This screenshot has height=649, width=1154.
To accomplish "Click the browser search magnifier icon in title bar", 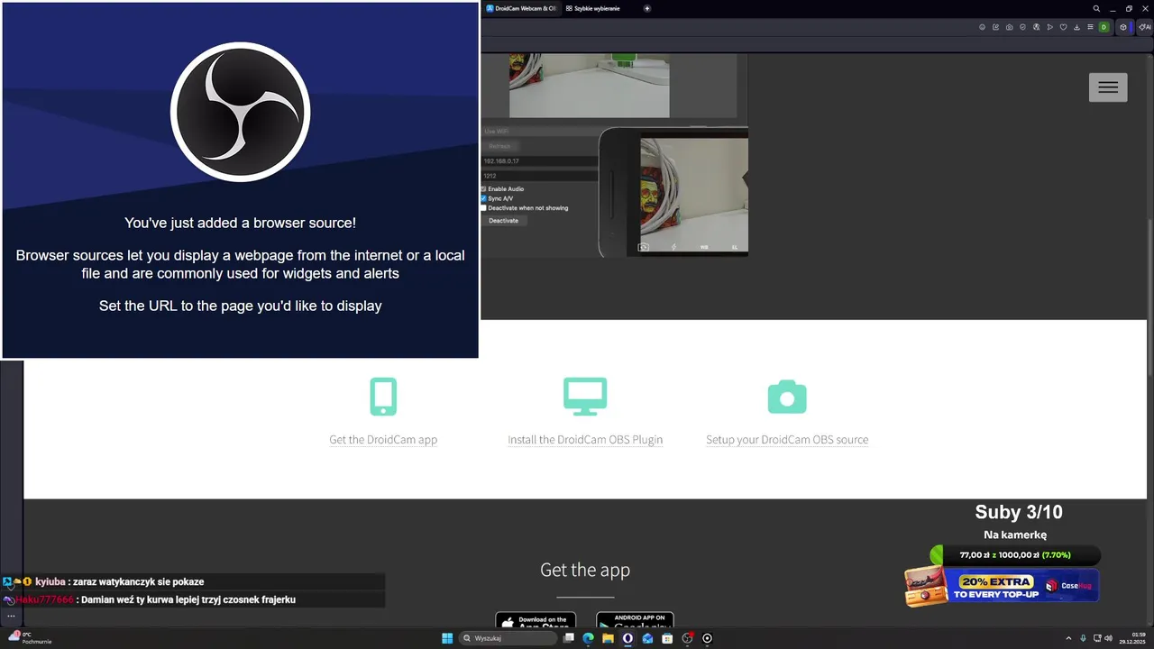I will point(1096,8).
